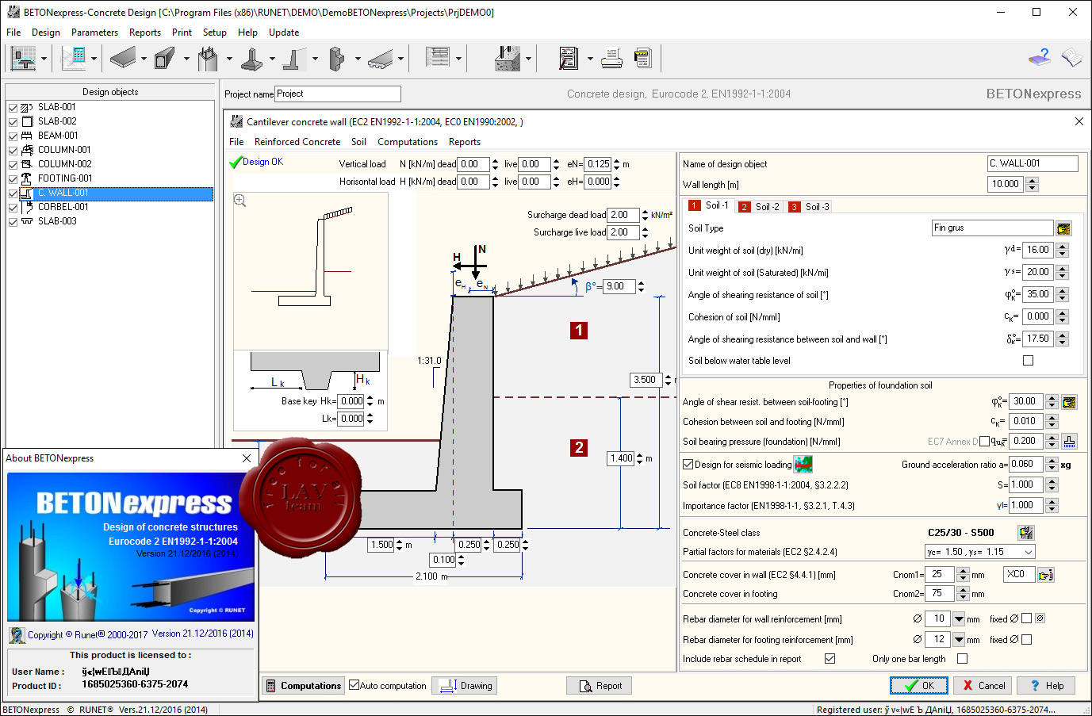Open the dialog Help button
This screenshot has height=716, width=1092.
pos(1047,686)
